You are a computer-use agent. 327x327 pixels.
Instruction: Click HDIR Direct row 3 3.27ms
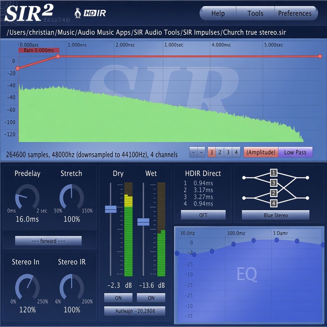[x=198, y=197]
